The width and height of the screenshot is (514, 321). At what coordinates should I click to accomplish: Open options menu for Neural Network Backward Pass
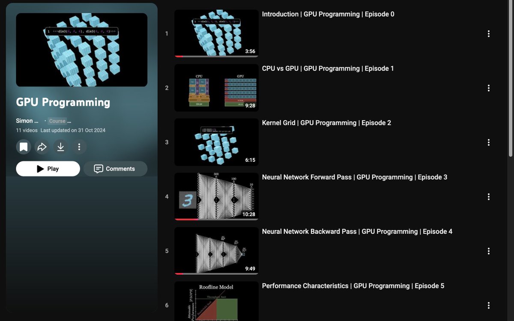(488, 251)
